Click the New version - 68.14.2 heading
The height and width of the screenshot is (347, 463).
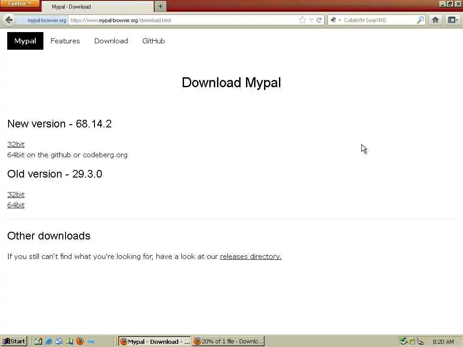59,124
